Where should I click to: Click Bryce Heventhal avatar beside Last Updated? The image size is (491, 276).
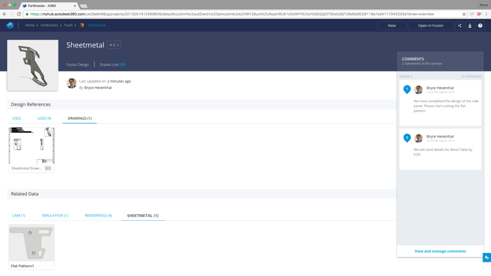click(x=71, y=83)
